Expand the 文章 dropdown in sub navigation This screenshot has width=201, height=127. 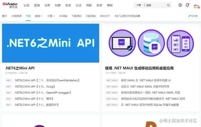tap(51, 16)
